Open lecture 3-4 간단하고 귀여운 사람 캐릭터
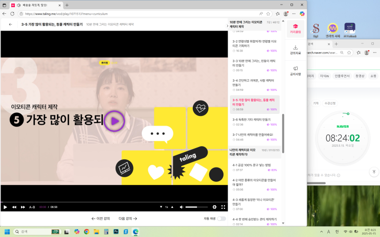Image resolution: width=380 pixels, height=237 pixels. pos(255,85)
